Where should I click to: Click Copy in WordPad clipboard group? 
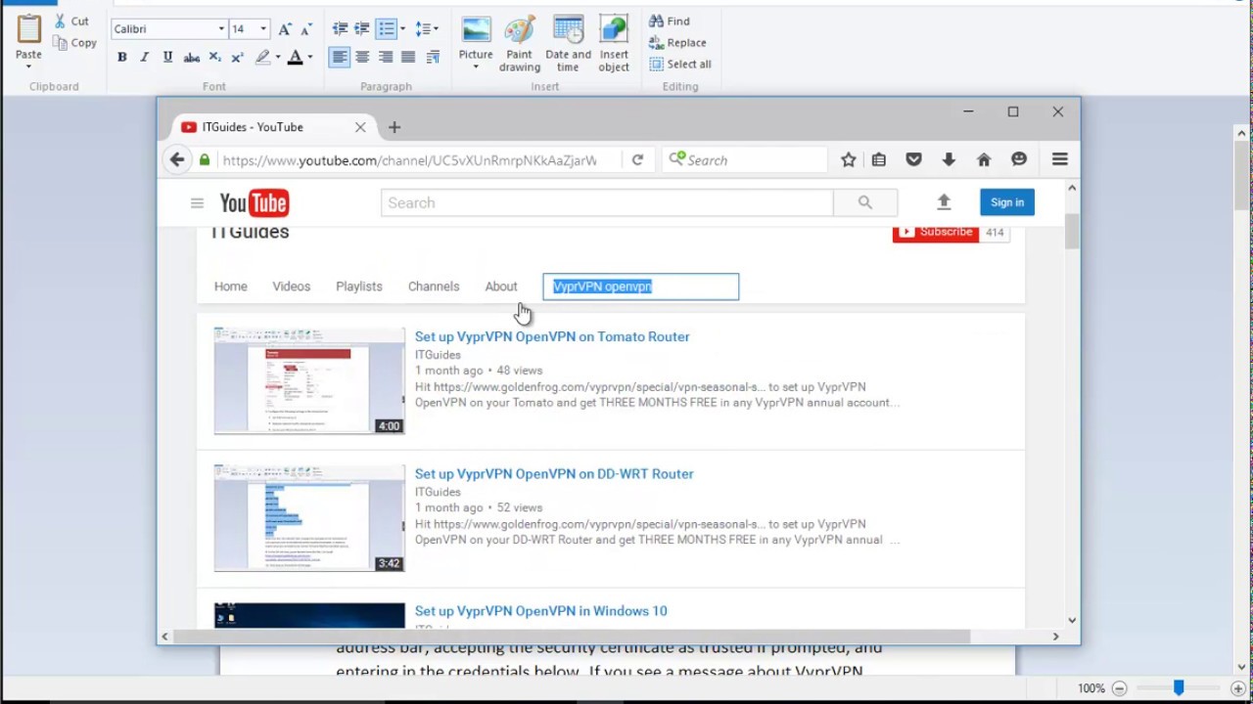74,43
